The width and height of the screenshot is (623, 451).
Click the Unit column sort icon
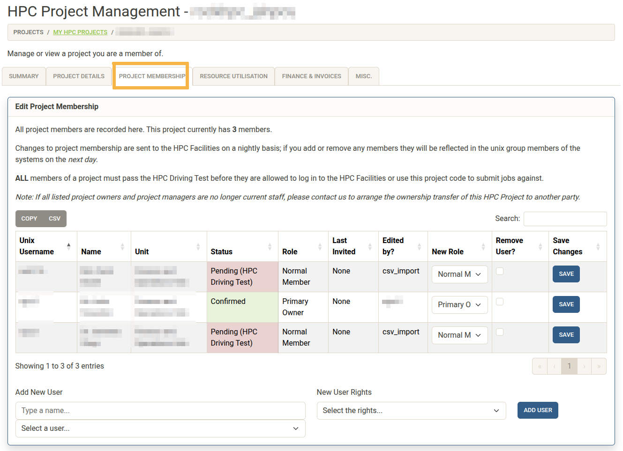click(x=198, y=246)
